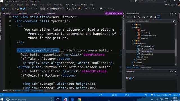The width and height of the screenshot is (180, 101).
Task: Start debugging with green play icon
Action: [67, 9]
